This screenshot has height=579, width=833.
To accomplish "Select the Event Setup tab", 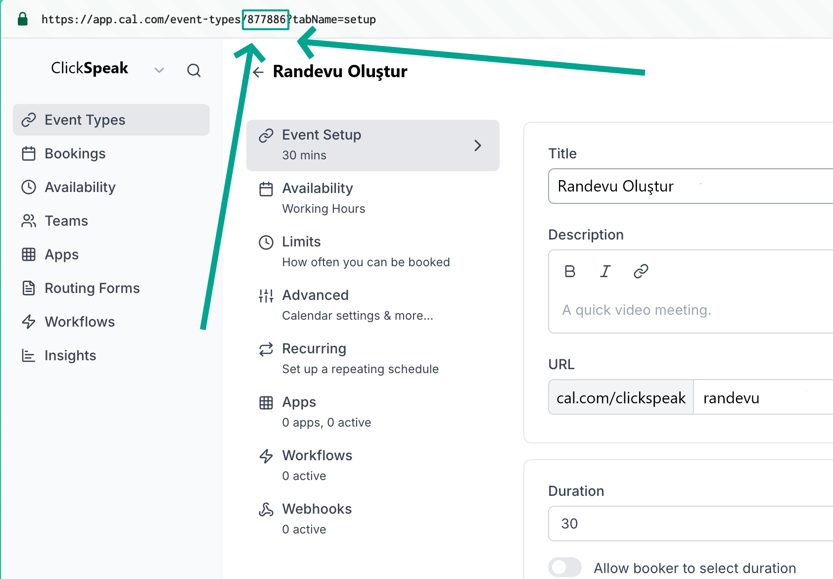I will 373,145.
